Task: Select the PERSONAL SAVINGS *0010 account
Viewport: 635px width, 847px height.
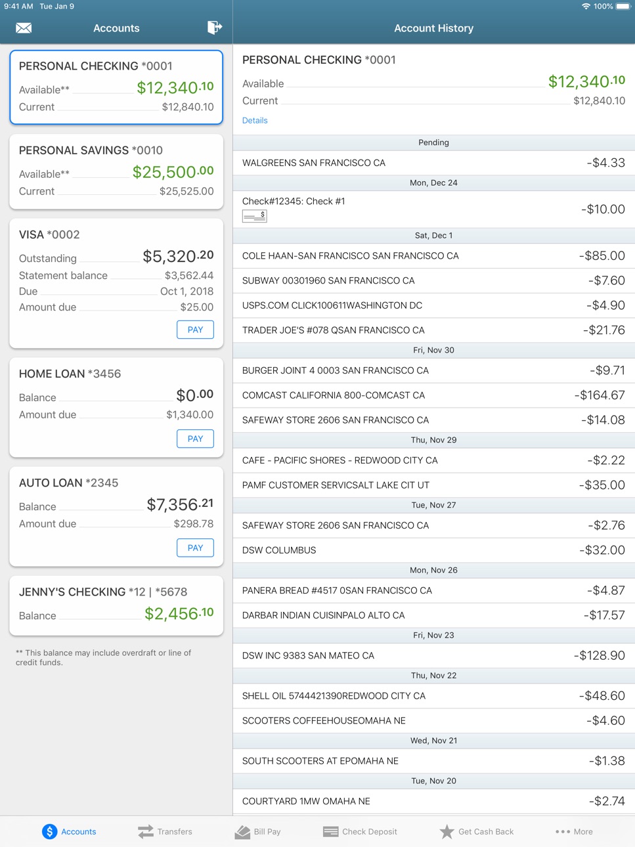Action: (x=116, y=171)
